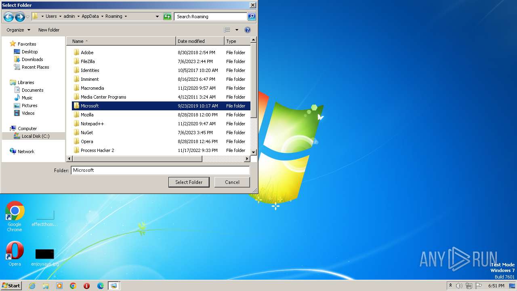Click the admin breadcrumb segment
The image size is (517, 291).
(69, 17)
